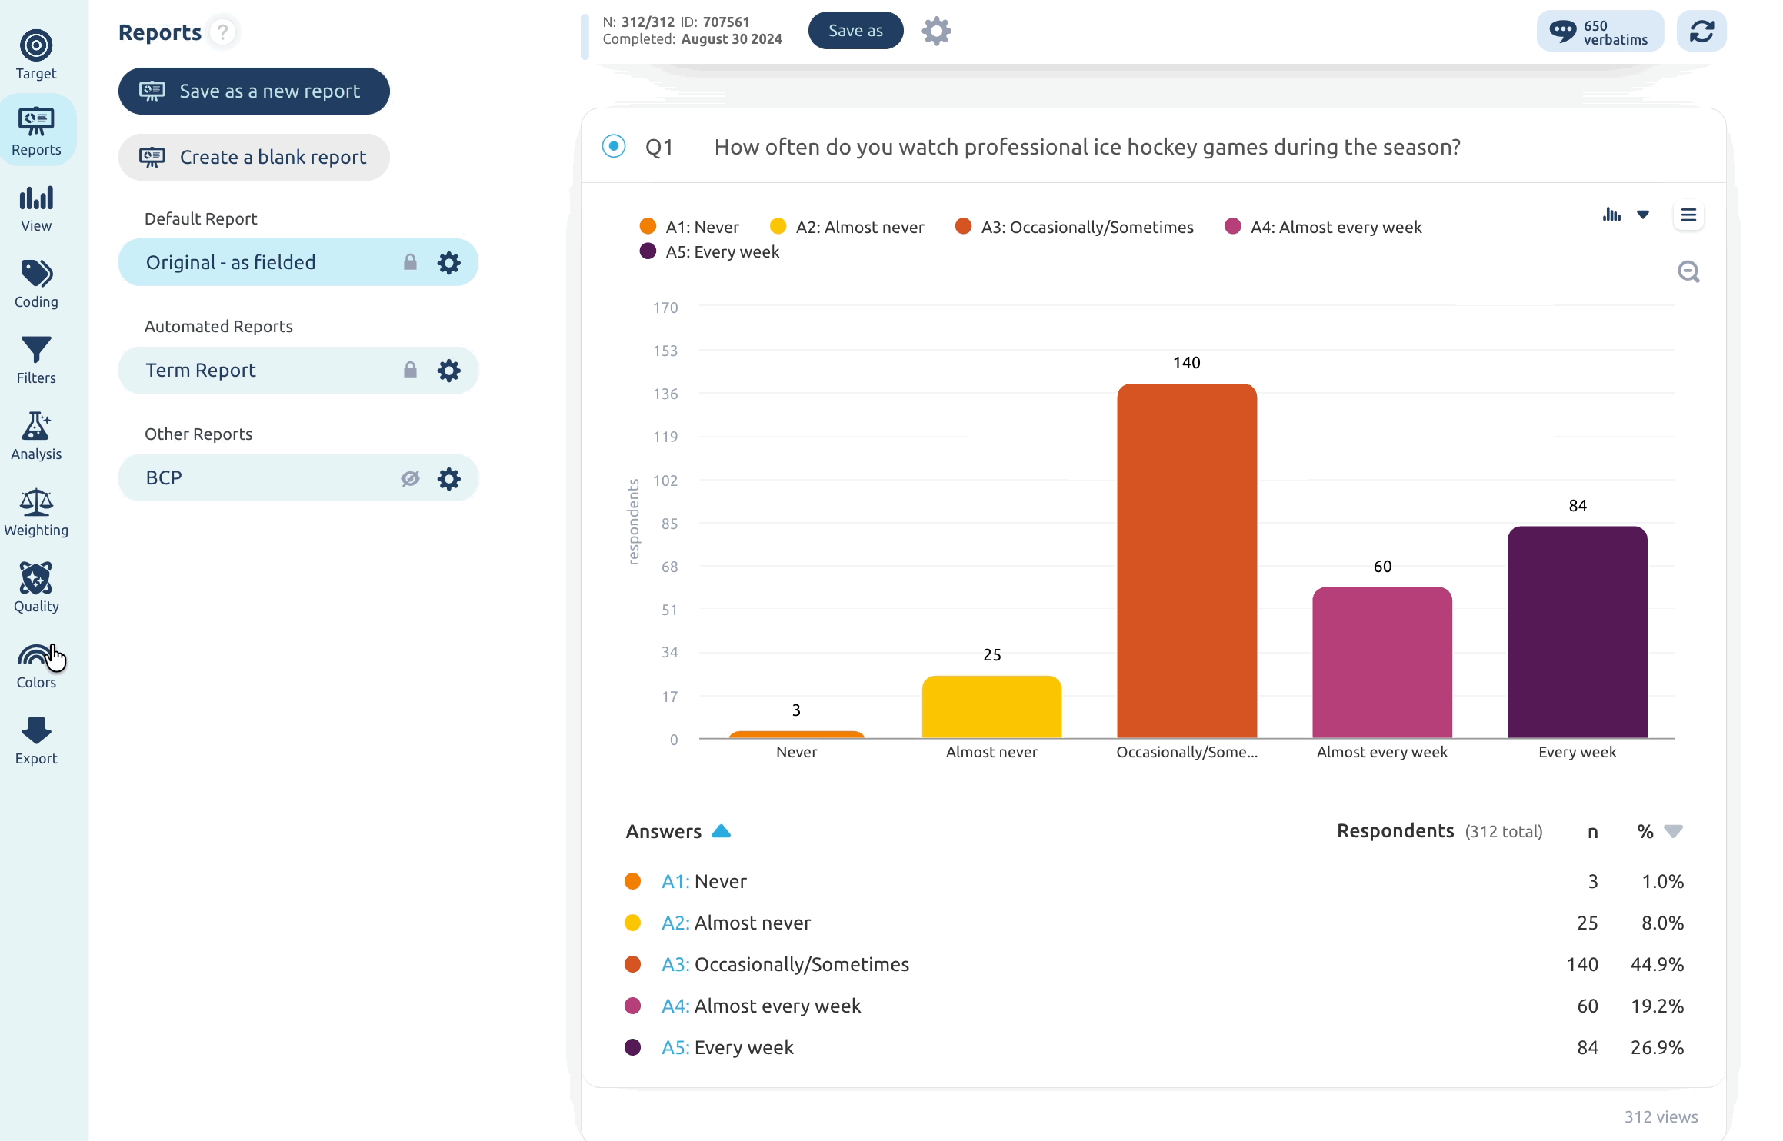This screenshot has height=1141, width=1783.
Task: Sort answers using the blue up triangle
Action: (x=721, y=831)
